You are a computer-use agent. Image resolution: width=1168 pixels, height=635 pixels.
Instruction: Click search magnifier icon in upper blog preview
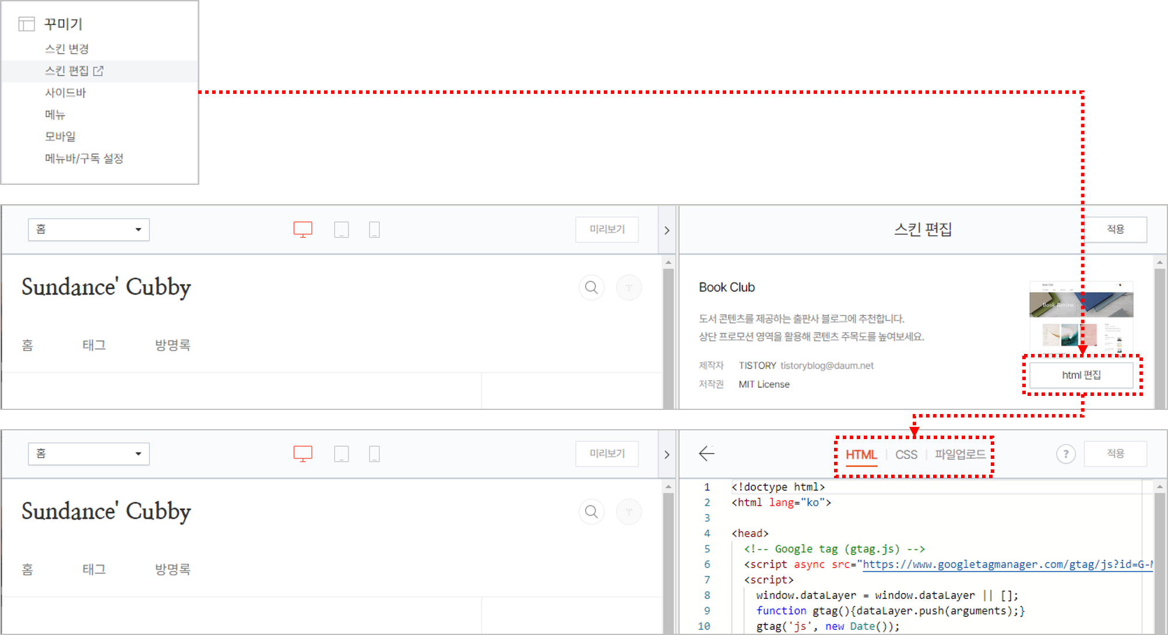(591, 287)
